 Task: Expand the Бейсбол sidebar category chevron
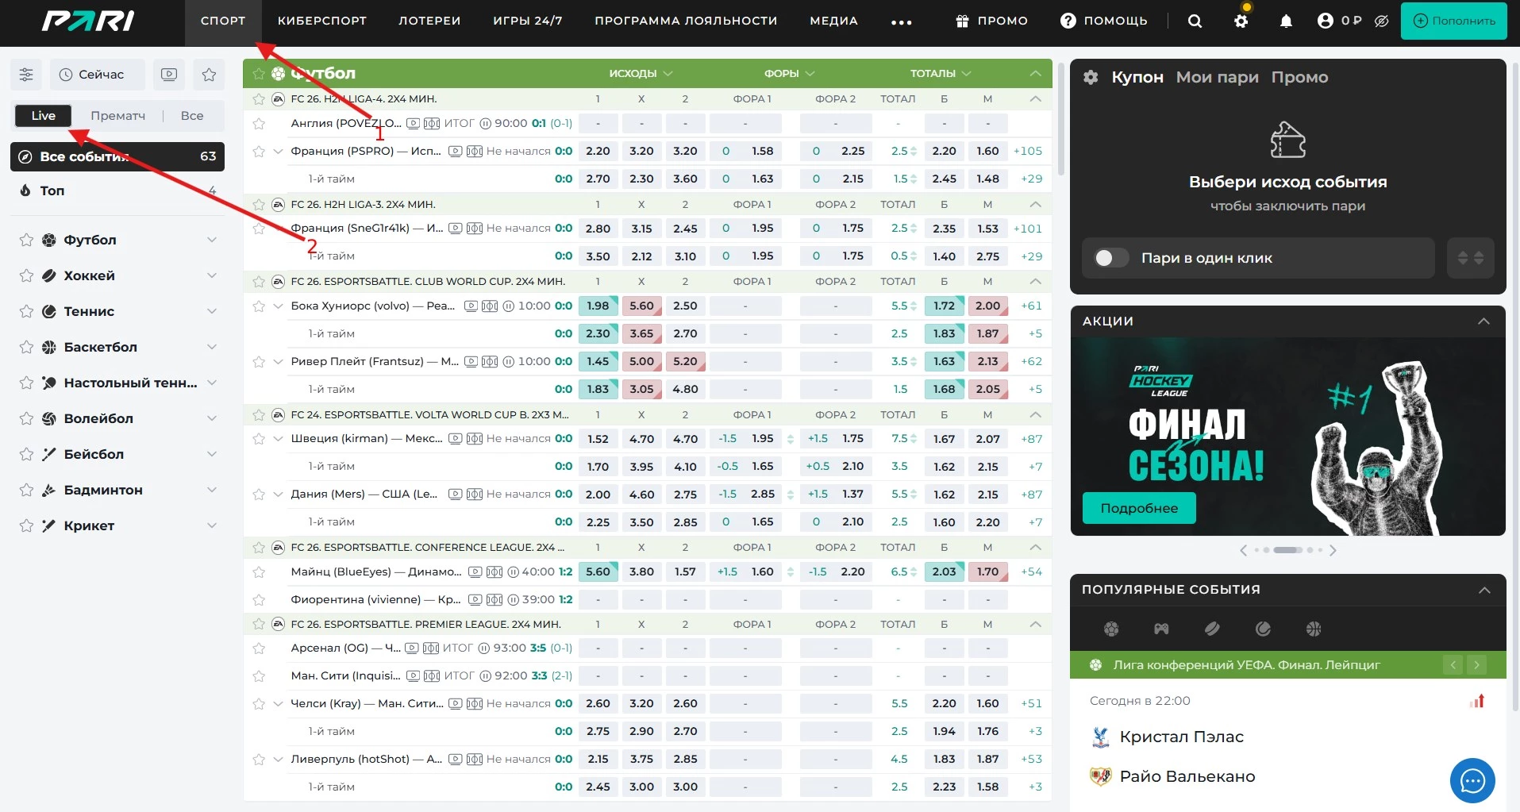212,455
